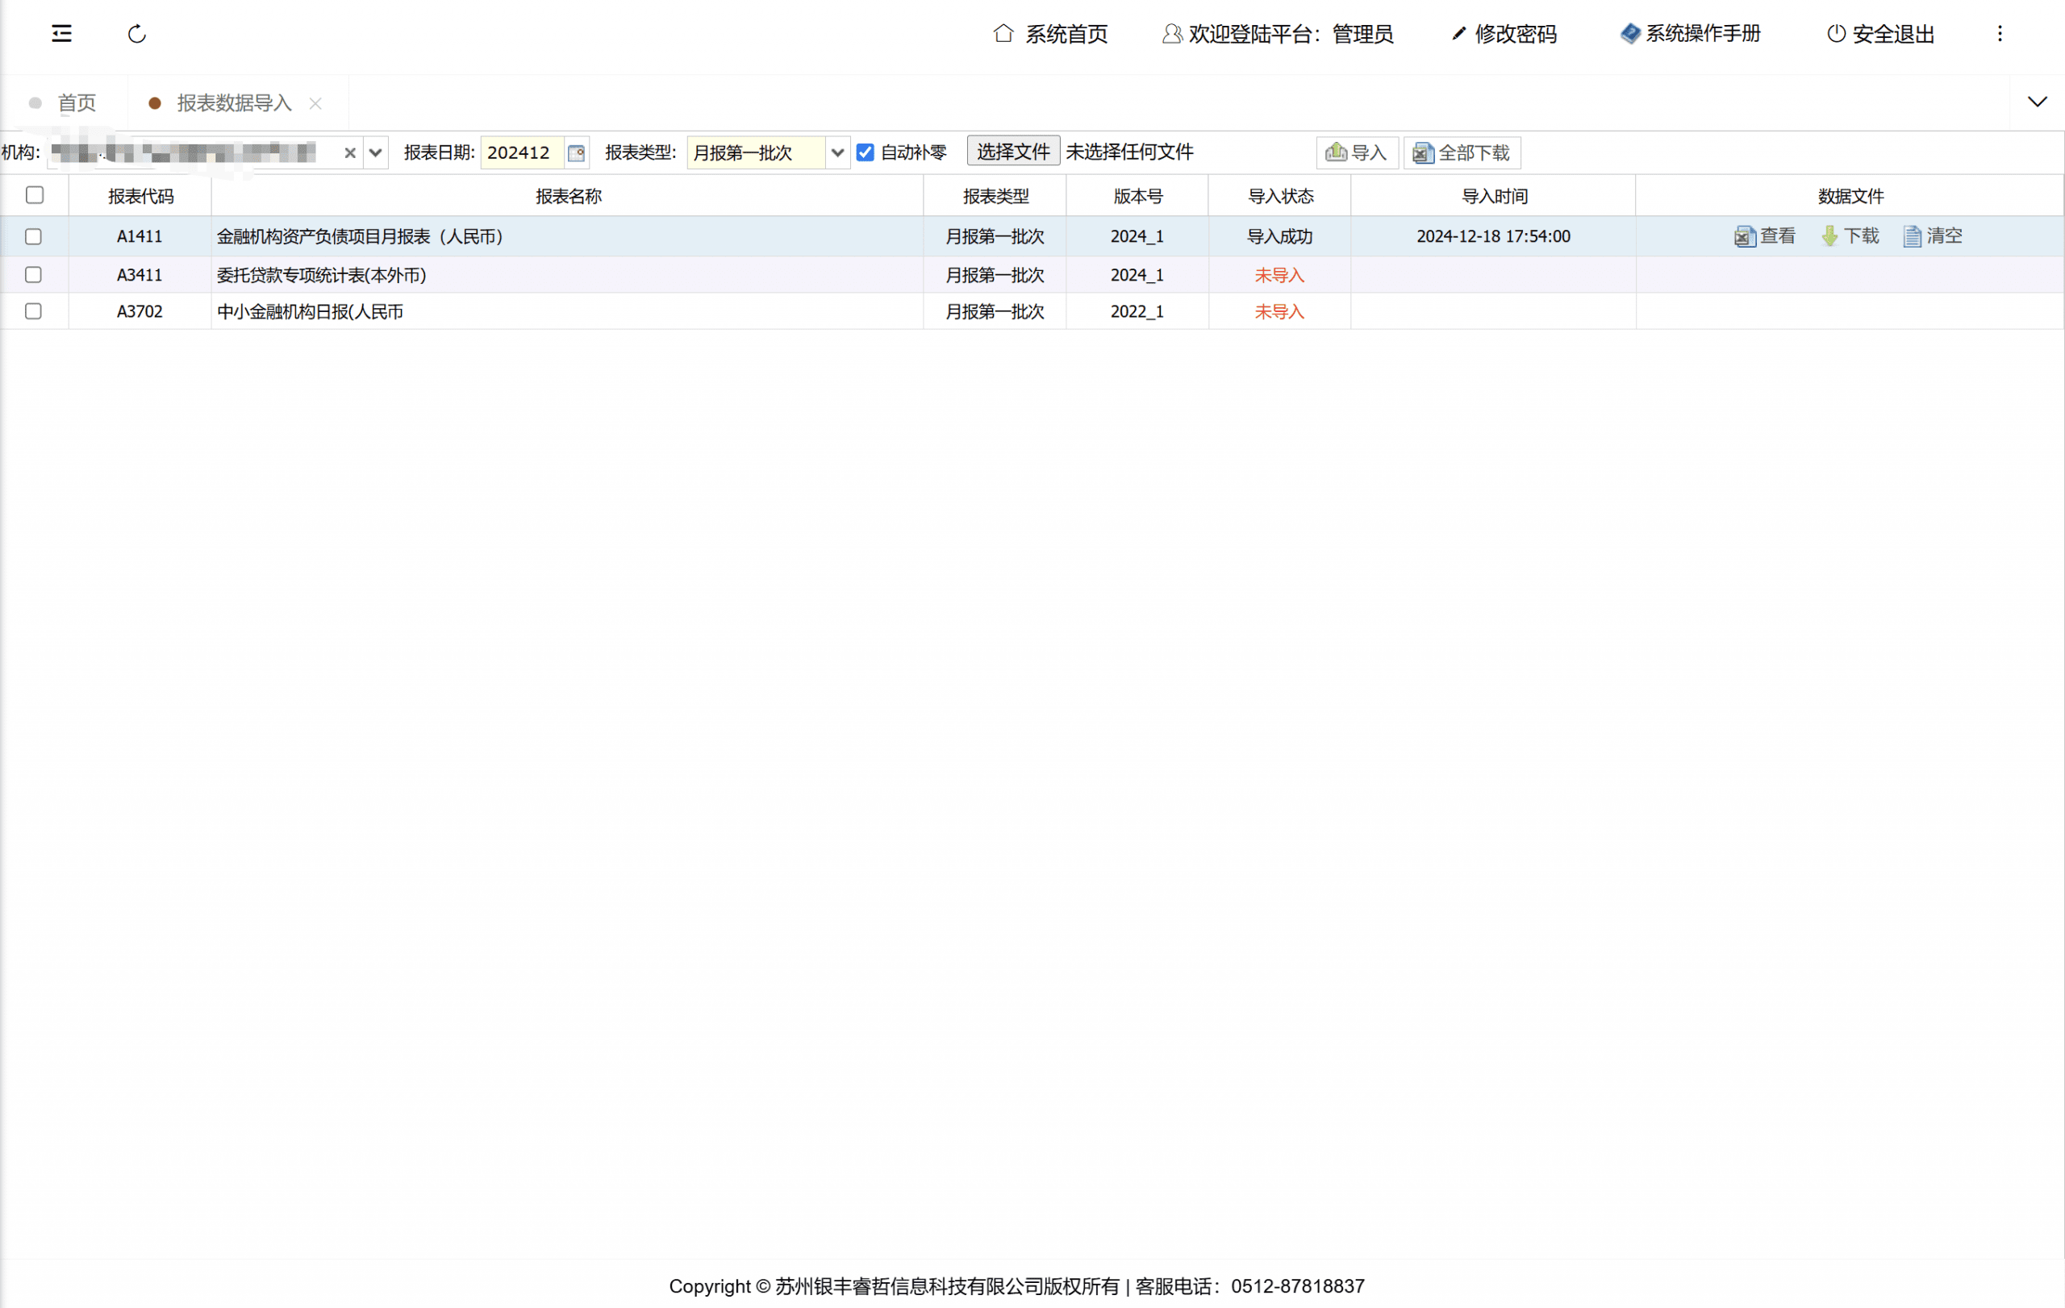
Task: Close the 报表数据导入 tab
Action: [315, 103]
